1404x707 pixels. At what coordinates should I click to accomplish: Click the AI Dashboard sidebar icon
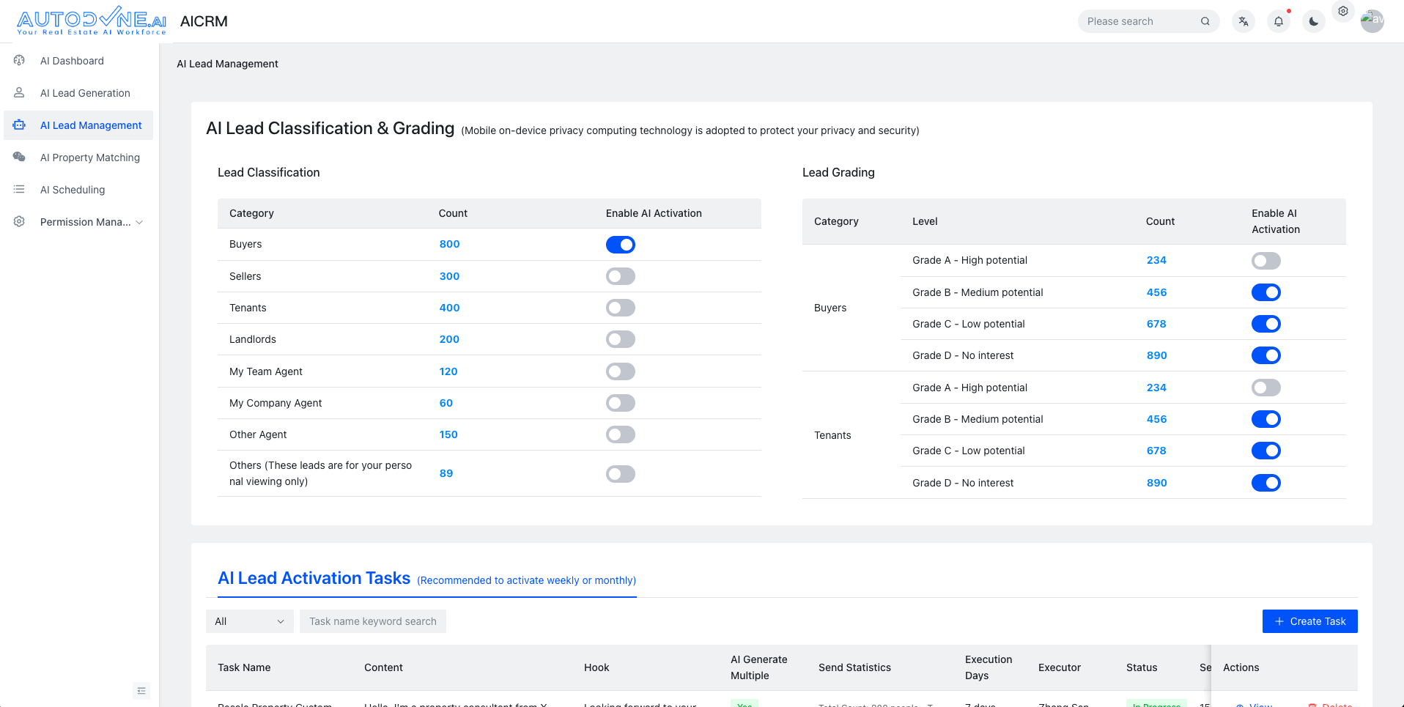pos(20,61)
